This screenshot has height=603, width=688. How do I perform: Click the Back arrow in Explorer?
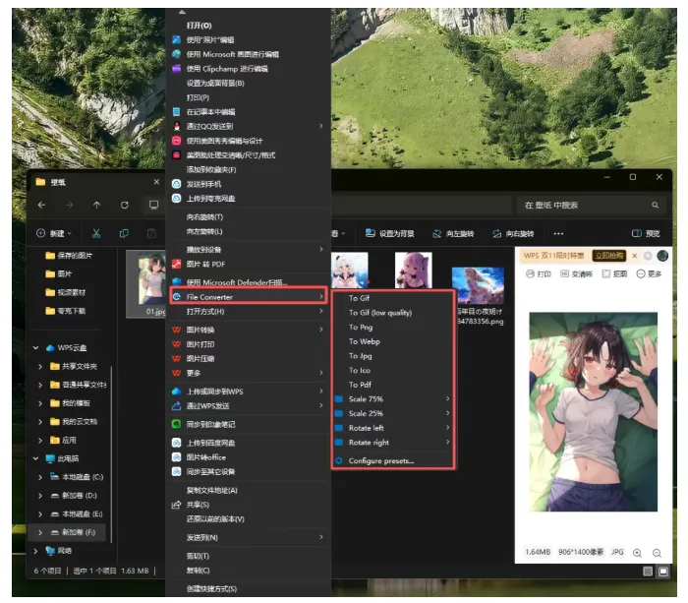tap(41, 205)
